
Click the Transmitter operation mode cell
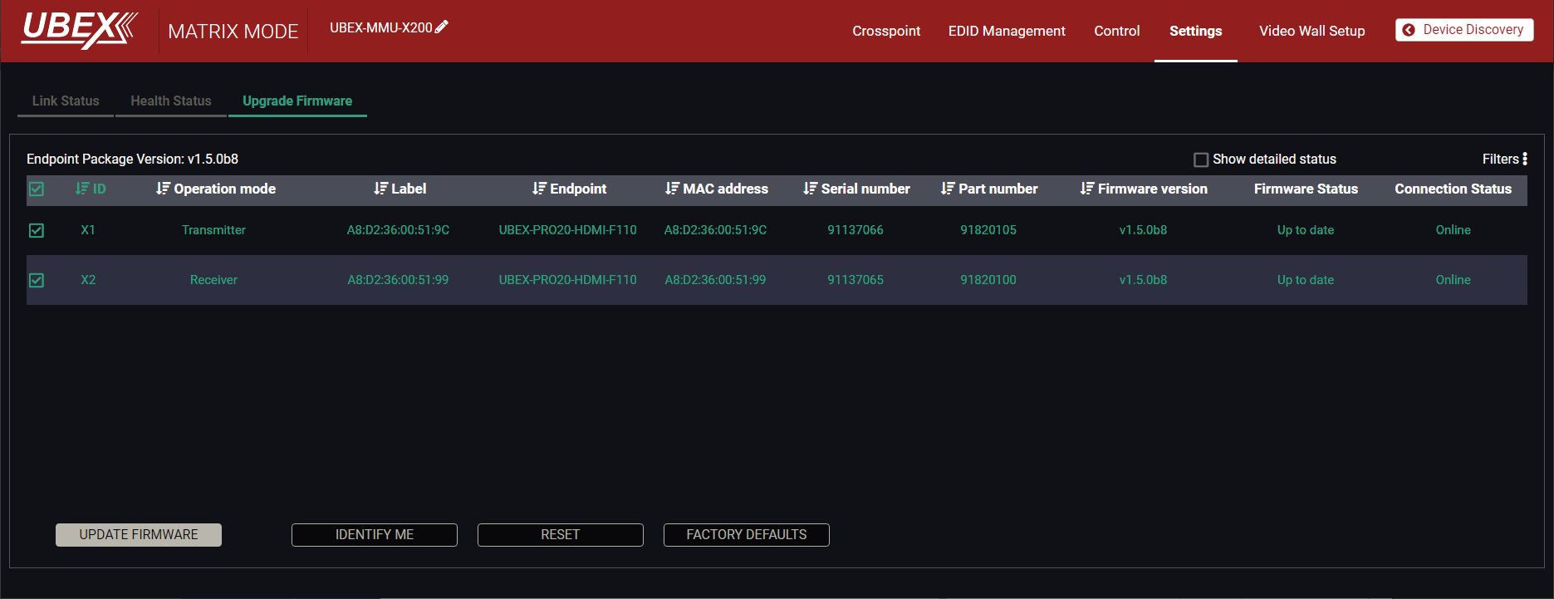[x=213, y=230]
